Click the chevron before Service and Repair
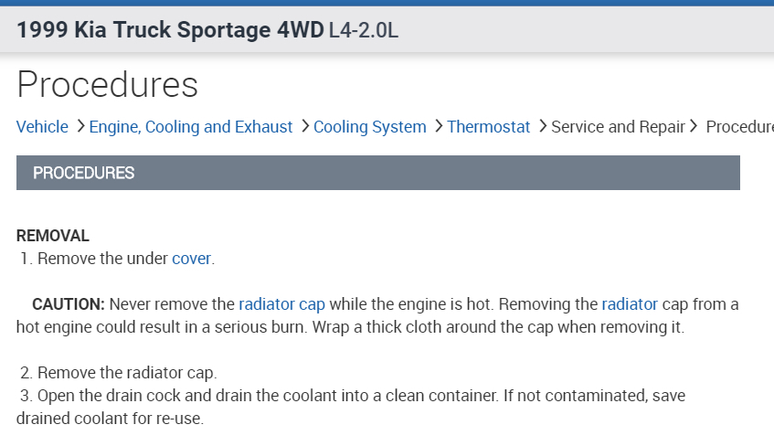The height and width of the screenshot is (446, 774). tap(542, 126)
